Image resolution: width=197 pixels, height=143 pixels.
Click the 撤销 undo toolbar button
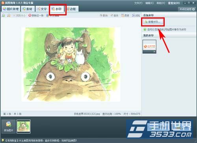[x=104, y=15]
